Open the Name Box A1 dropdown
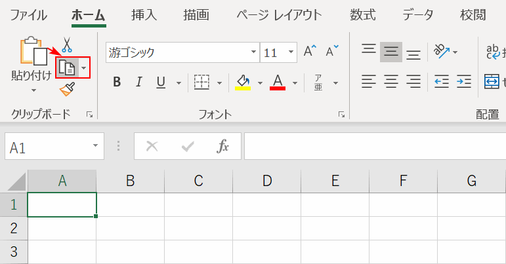 [x=96, y=145]
